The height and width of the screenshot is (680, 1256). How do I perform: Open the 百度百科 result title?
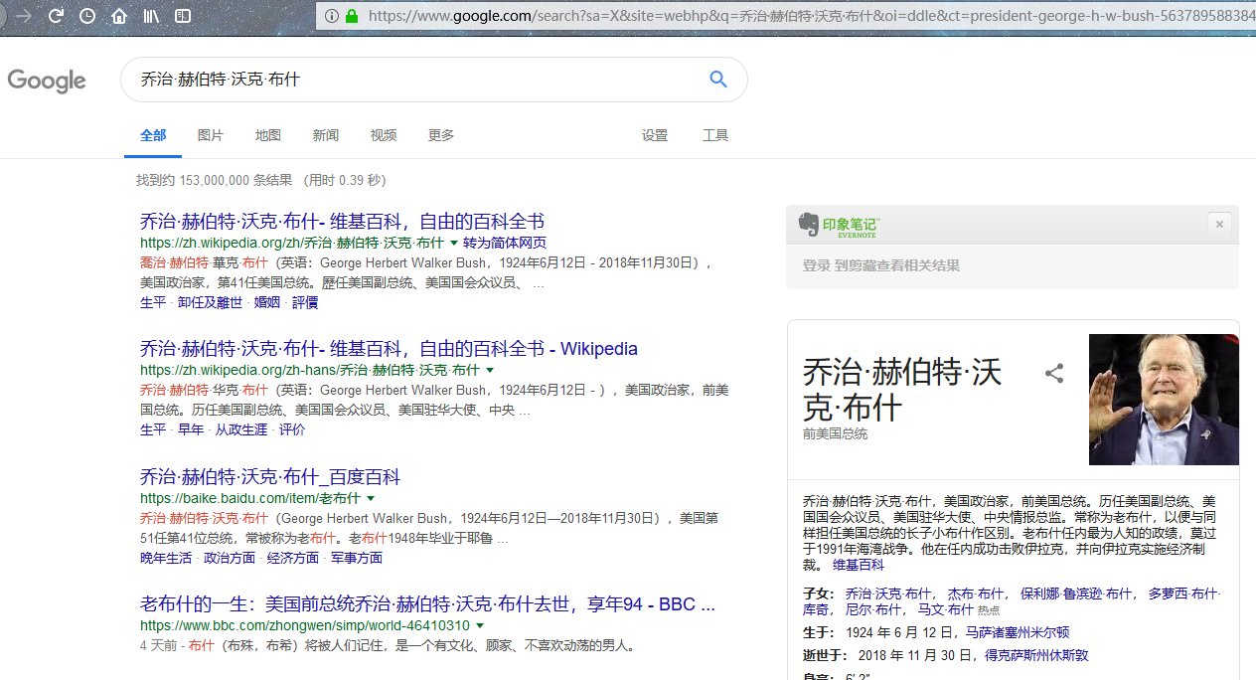point(270,477)
